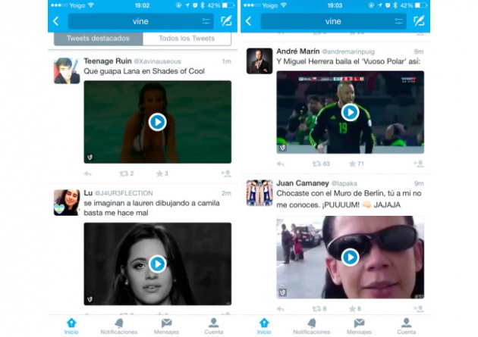Open Teenage Ruin's profile picture
This screenshot has width=478, height=337.
67,70
